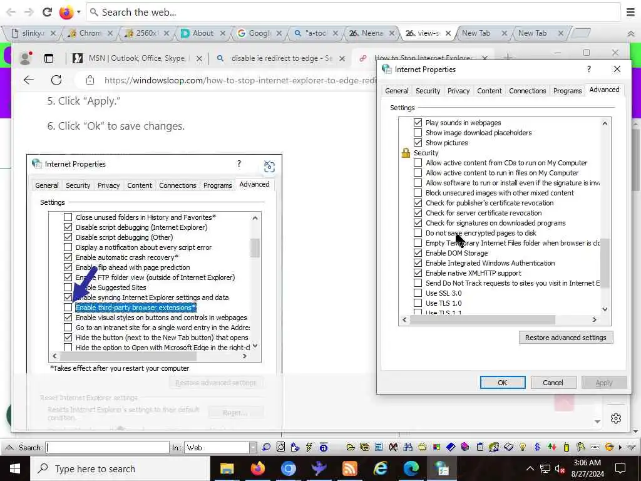
Task: Click the right arrow of the right dialog's horizontal scrollbar
Action: click(x=595, y=319)
